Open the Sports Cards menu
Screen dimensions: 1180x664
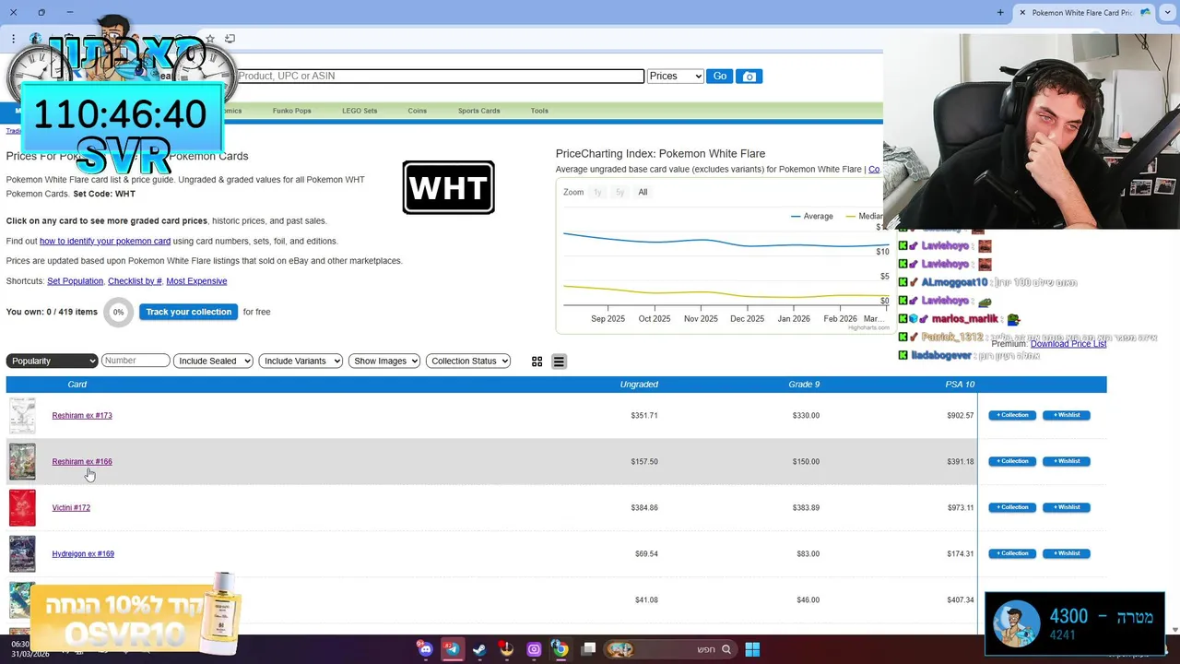[x=478, y=111]
